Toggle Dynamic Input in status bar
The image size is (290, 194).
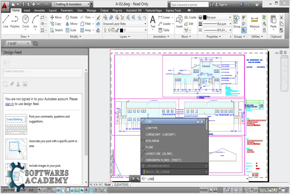pyautogui.click(x=82, y=190)
